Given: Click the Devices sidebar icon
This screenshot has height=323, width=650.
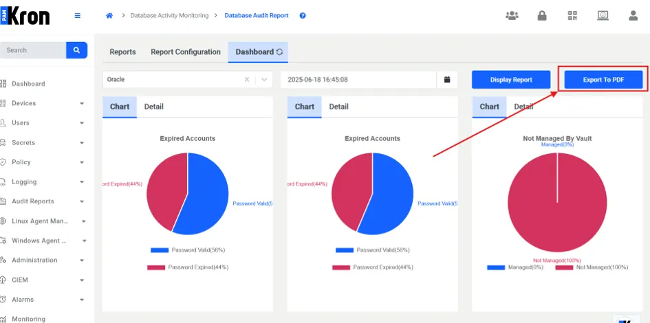Looking at the screenshot, I should tap(3, 103).
